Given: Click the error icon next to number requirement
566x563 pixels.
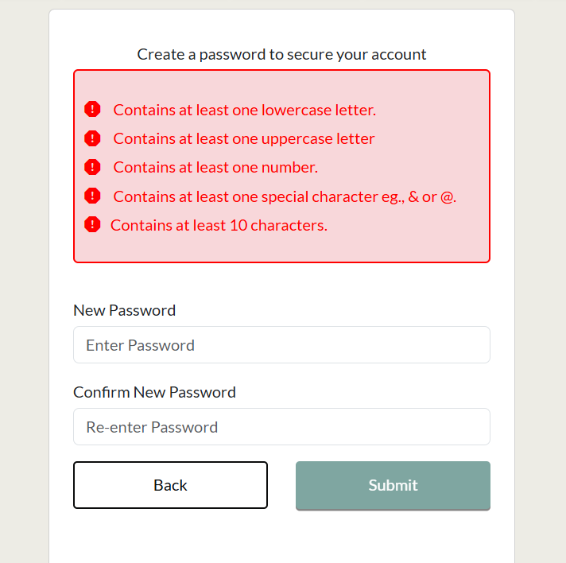Looking at the screenshot, I should click(x=92, y=167).
